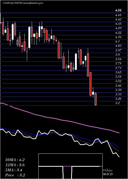Image resolution: width=128 pixels, height=179 pixels.
Task: Click the tall white candlestick rising to 4.29
Action: coord(29,37)
